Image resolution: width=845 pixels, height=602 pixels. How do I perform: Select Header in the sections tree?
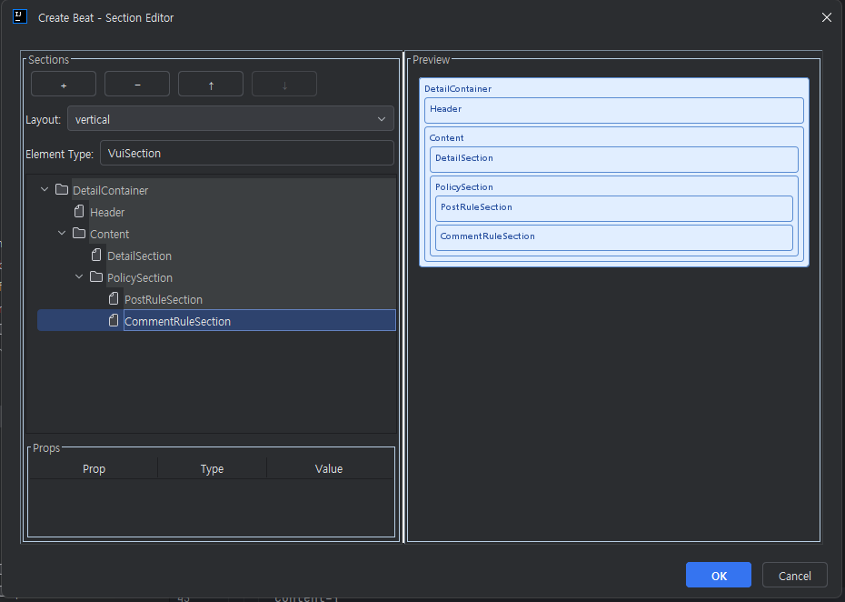(107, 213)
